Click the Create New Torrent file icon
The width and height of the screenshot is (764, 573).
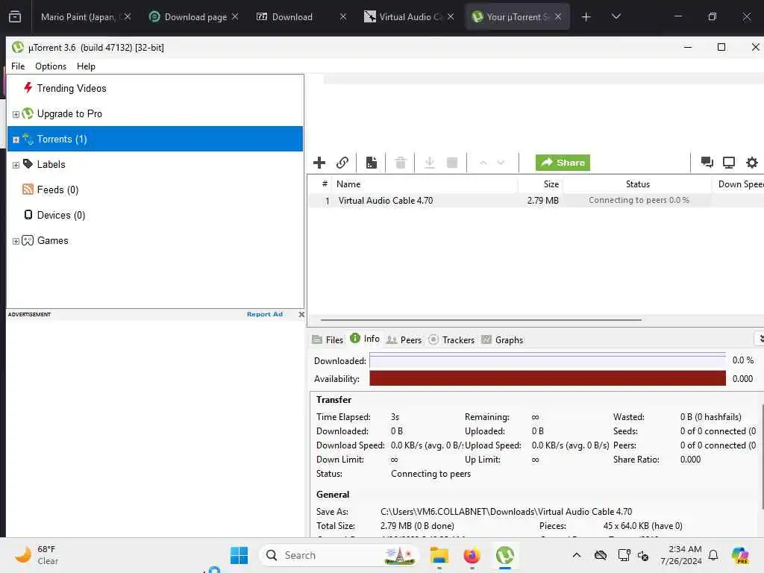click(x=372, y=163)
